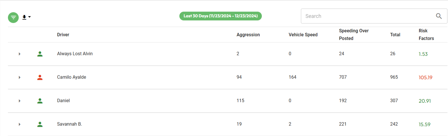Expand the Always Lost Alvin row
Viewport: 448px width, 136px height.
tap(20, 54)
